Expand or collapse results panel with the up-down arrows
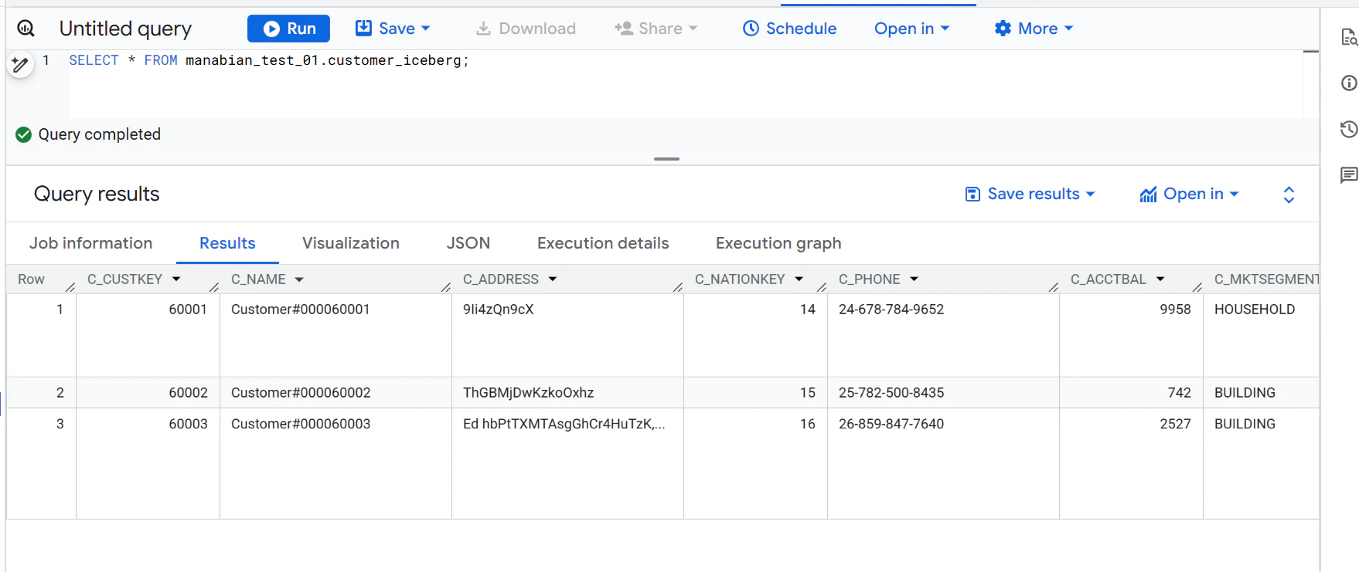1359x572 pixels. coord(1289,195)
